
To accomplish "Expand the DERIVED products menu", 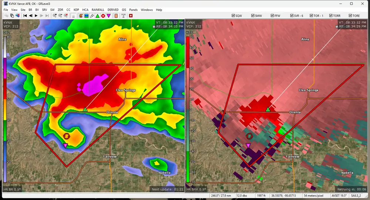I will (x=114, y=10).
